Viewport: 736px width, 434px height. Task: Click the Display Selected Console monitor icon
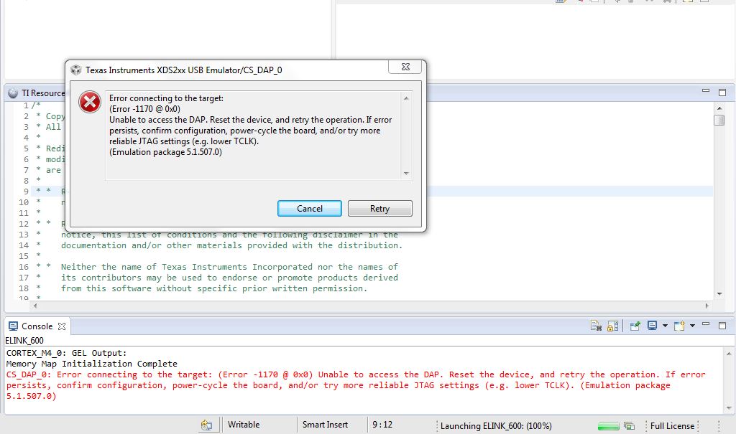click(652, 326)
